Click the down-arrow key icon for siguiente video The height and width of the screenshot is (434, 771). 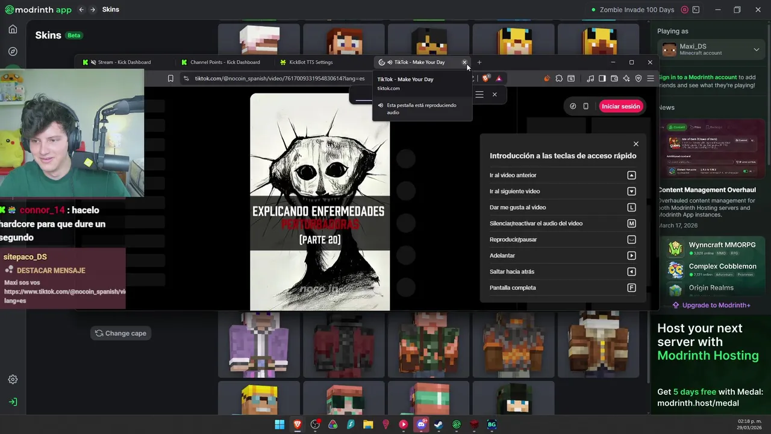coord(631,191)
